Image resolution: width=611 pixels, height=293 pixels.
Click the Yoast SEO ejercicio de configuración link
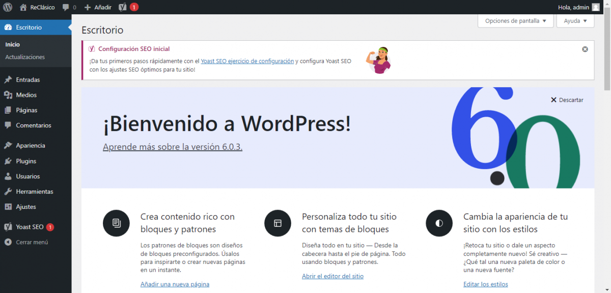[247, 61]
